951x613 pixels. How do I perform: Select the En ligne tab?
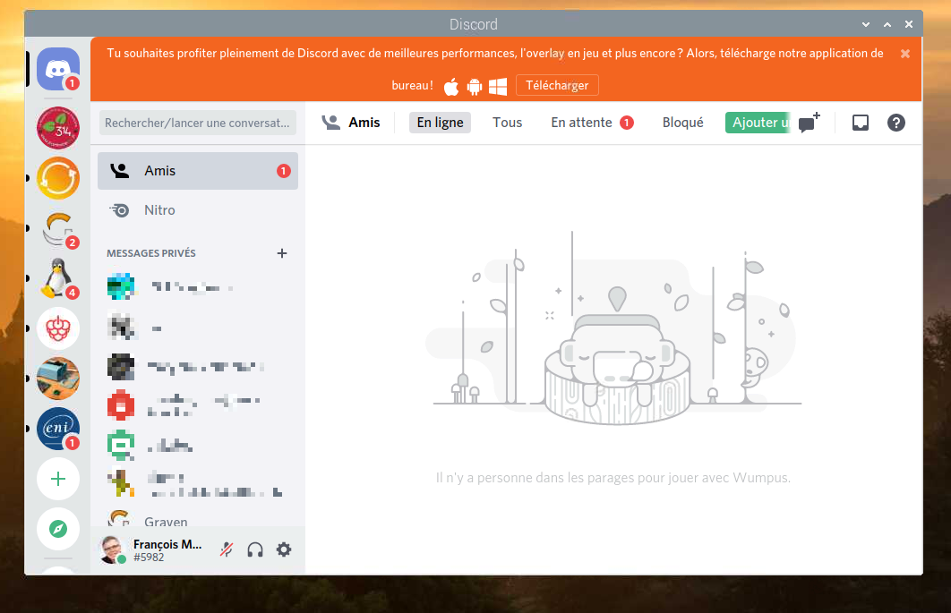point(440,123)
